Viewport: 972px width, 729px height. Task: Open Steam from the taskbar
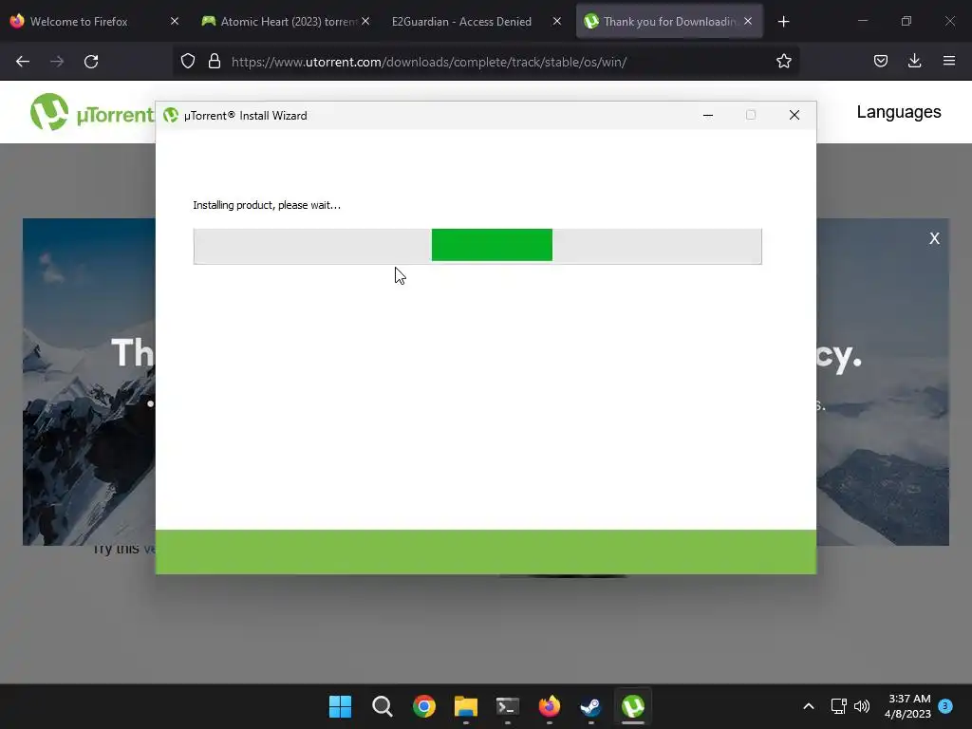point(590,706)
